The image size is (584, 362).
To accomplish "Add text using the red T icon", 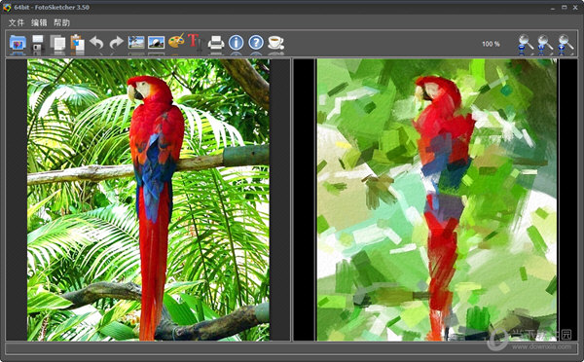I will tap(196, 42).
